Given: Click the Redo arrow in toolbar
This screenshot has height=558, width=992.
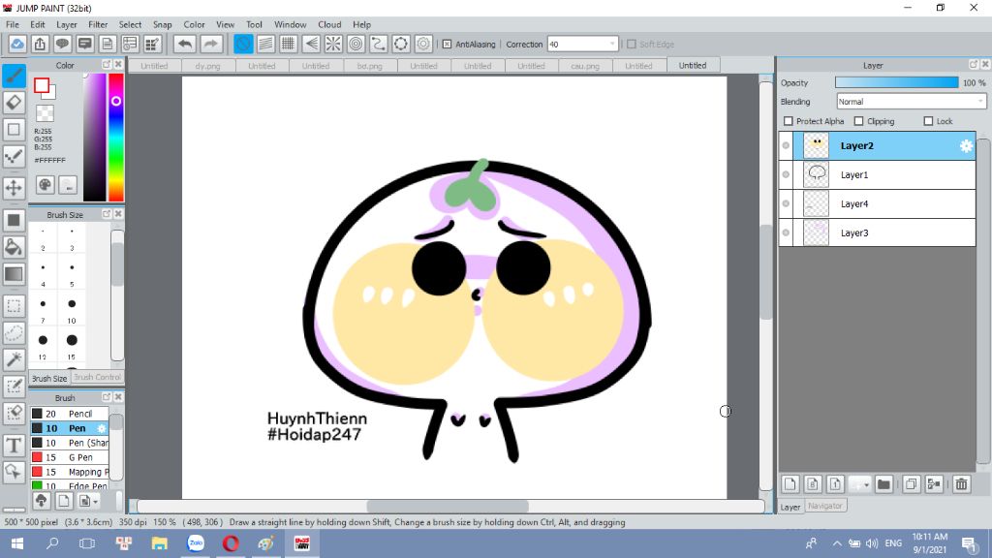Looking at the screenshot, I should (211, 44).
